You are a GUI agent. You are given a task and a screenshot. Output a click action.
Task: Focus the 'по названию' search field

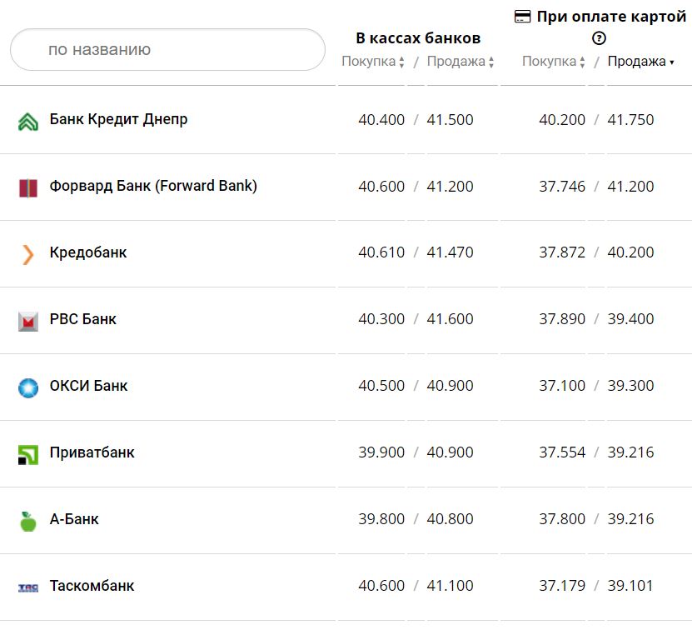click(x=167, y=50)
